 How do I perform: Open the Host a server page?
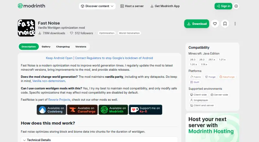coord(132,6)
